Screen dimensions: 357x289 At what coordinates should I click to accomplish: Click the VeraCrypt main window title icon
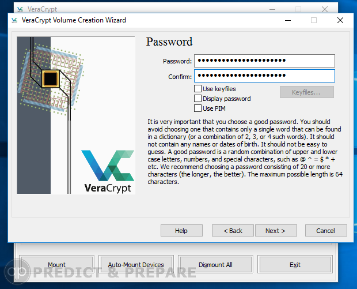tap(20, 9)
